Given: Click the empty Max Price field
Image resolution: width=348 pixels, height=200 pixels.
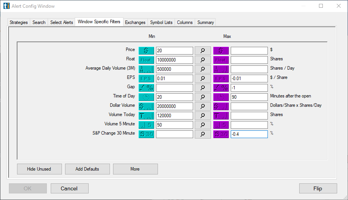Looking at the screenshot, I should (249, 51).
